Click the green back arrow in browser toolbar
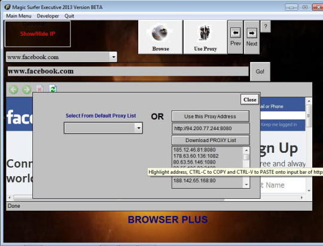323x246 pixels. (x=14, y=90)
